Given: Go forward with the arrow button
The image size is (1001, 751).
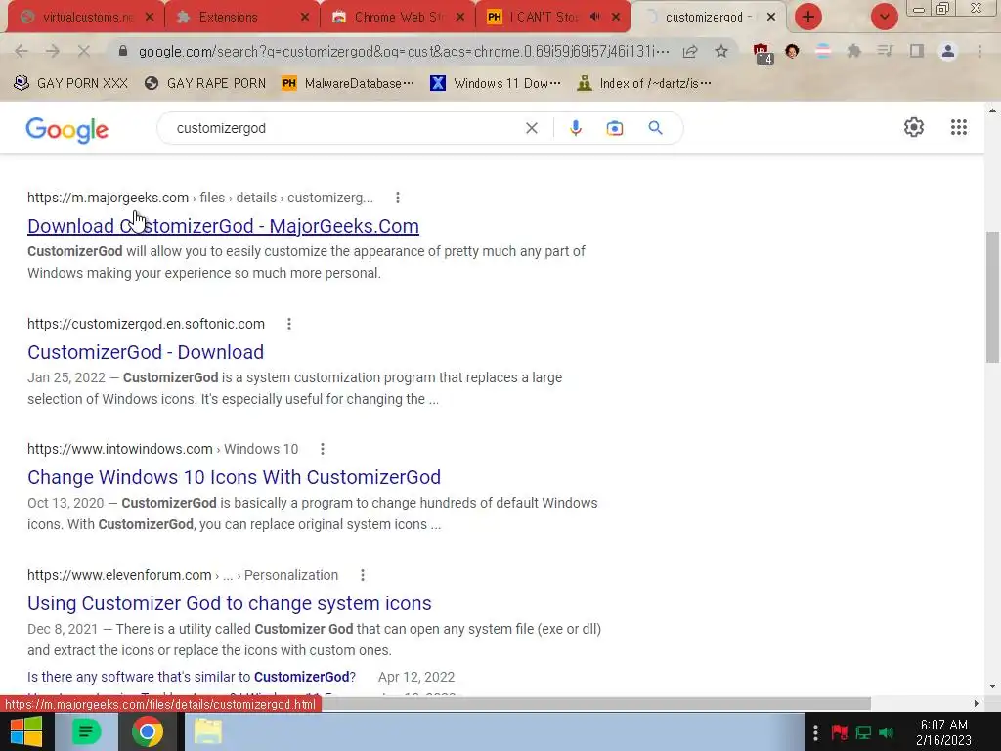Looking at the screenshot, I should tap(53, 51).
